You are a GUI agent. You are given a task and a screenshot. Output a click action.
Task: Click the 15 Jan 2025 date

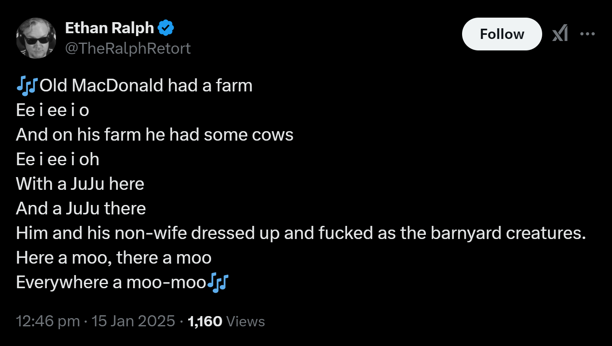tap(133, 321)
